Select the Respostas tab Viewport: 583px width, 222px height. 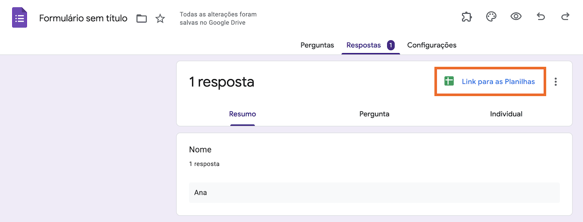(363, 45)
